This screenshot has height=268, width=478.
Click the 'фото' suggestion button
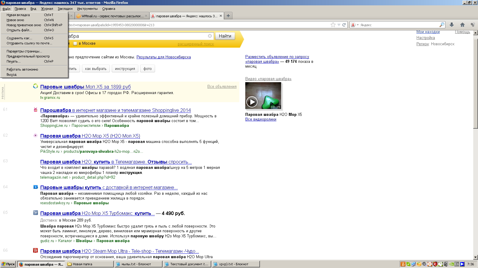[148, 69]
